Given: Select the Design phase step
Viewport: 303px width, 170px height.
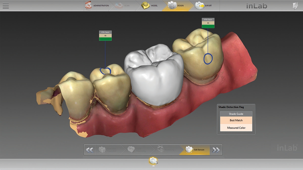Looking at the screenshot, I should pyautogui.click(x=176, y=6).
